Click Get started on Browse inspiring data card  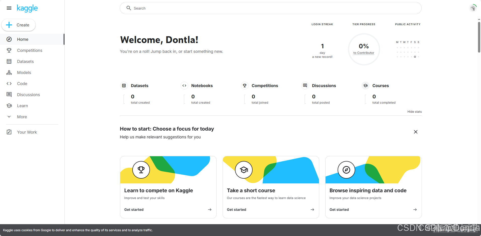339,210
